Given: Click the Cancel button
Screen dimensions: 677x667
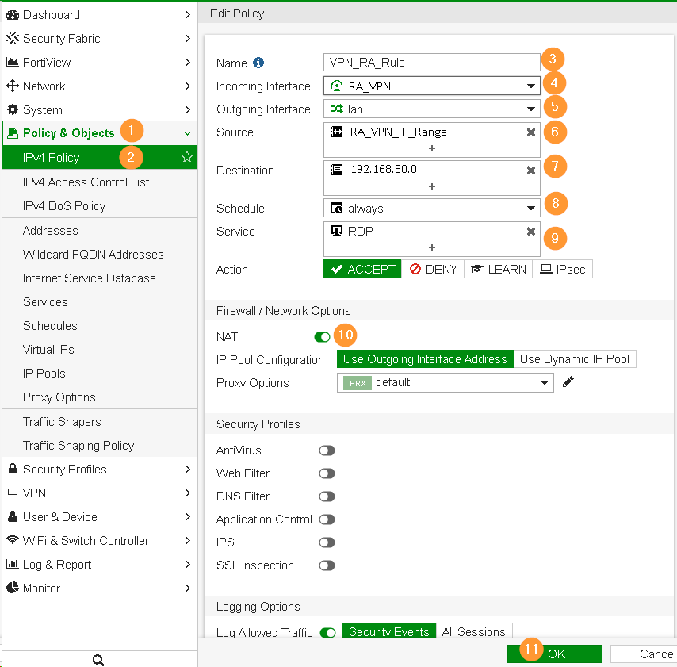Looking at the screenshot, I should click(644, 654).
